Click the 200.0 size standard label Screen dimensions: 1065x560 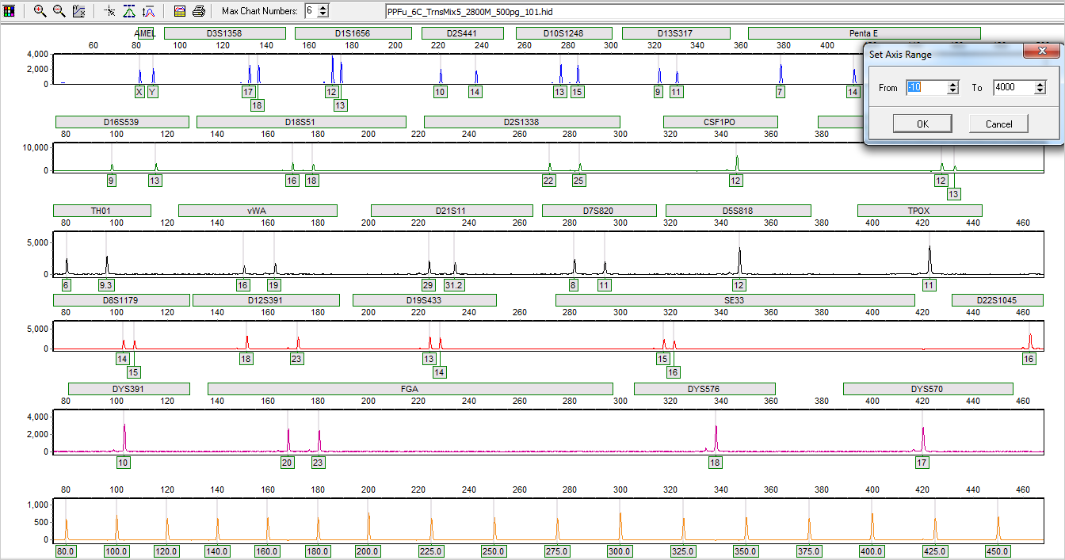pos(368,551)
